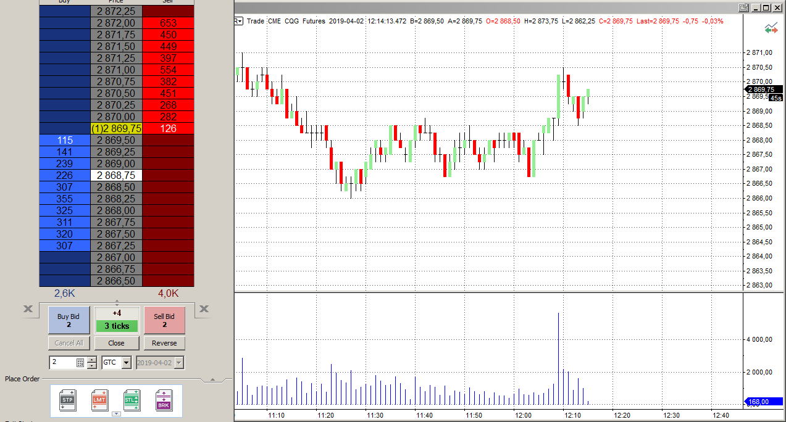Click the white 2 868,75 ladder price cell

pos(116,175)
